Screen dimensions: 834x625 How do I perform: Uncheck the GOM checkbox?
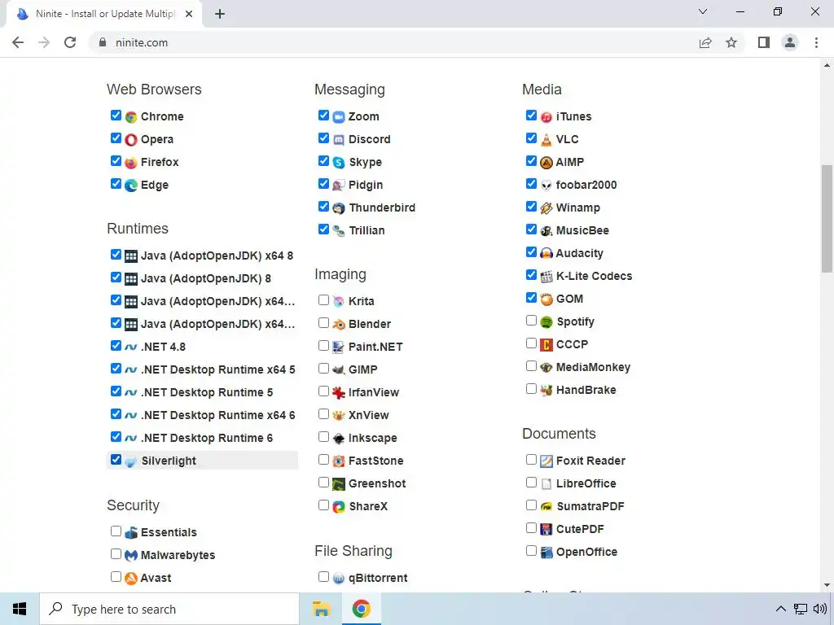(531, 298)
